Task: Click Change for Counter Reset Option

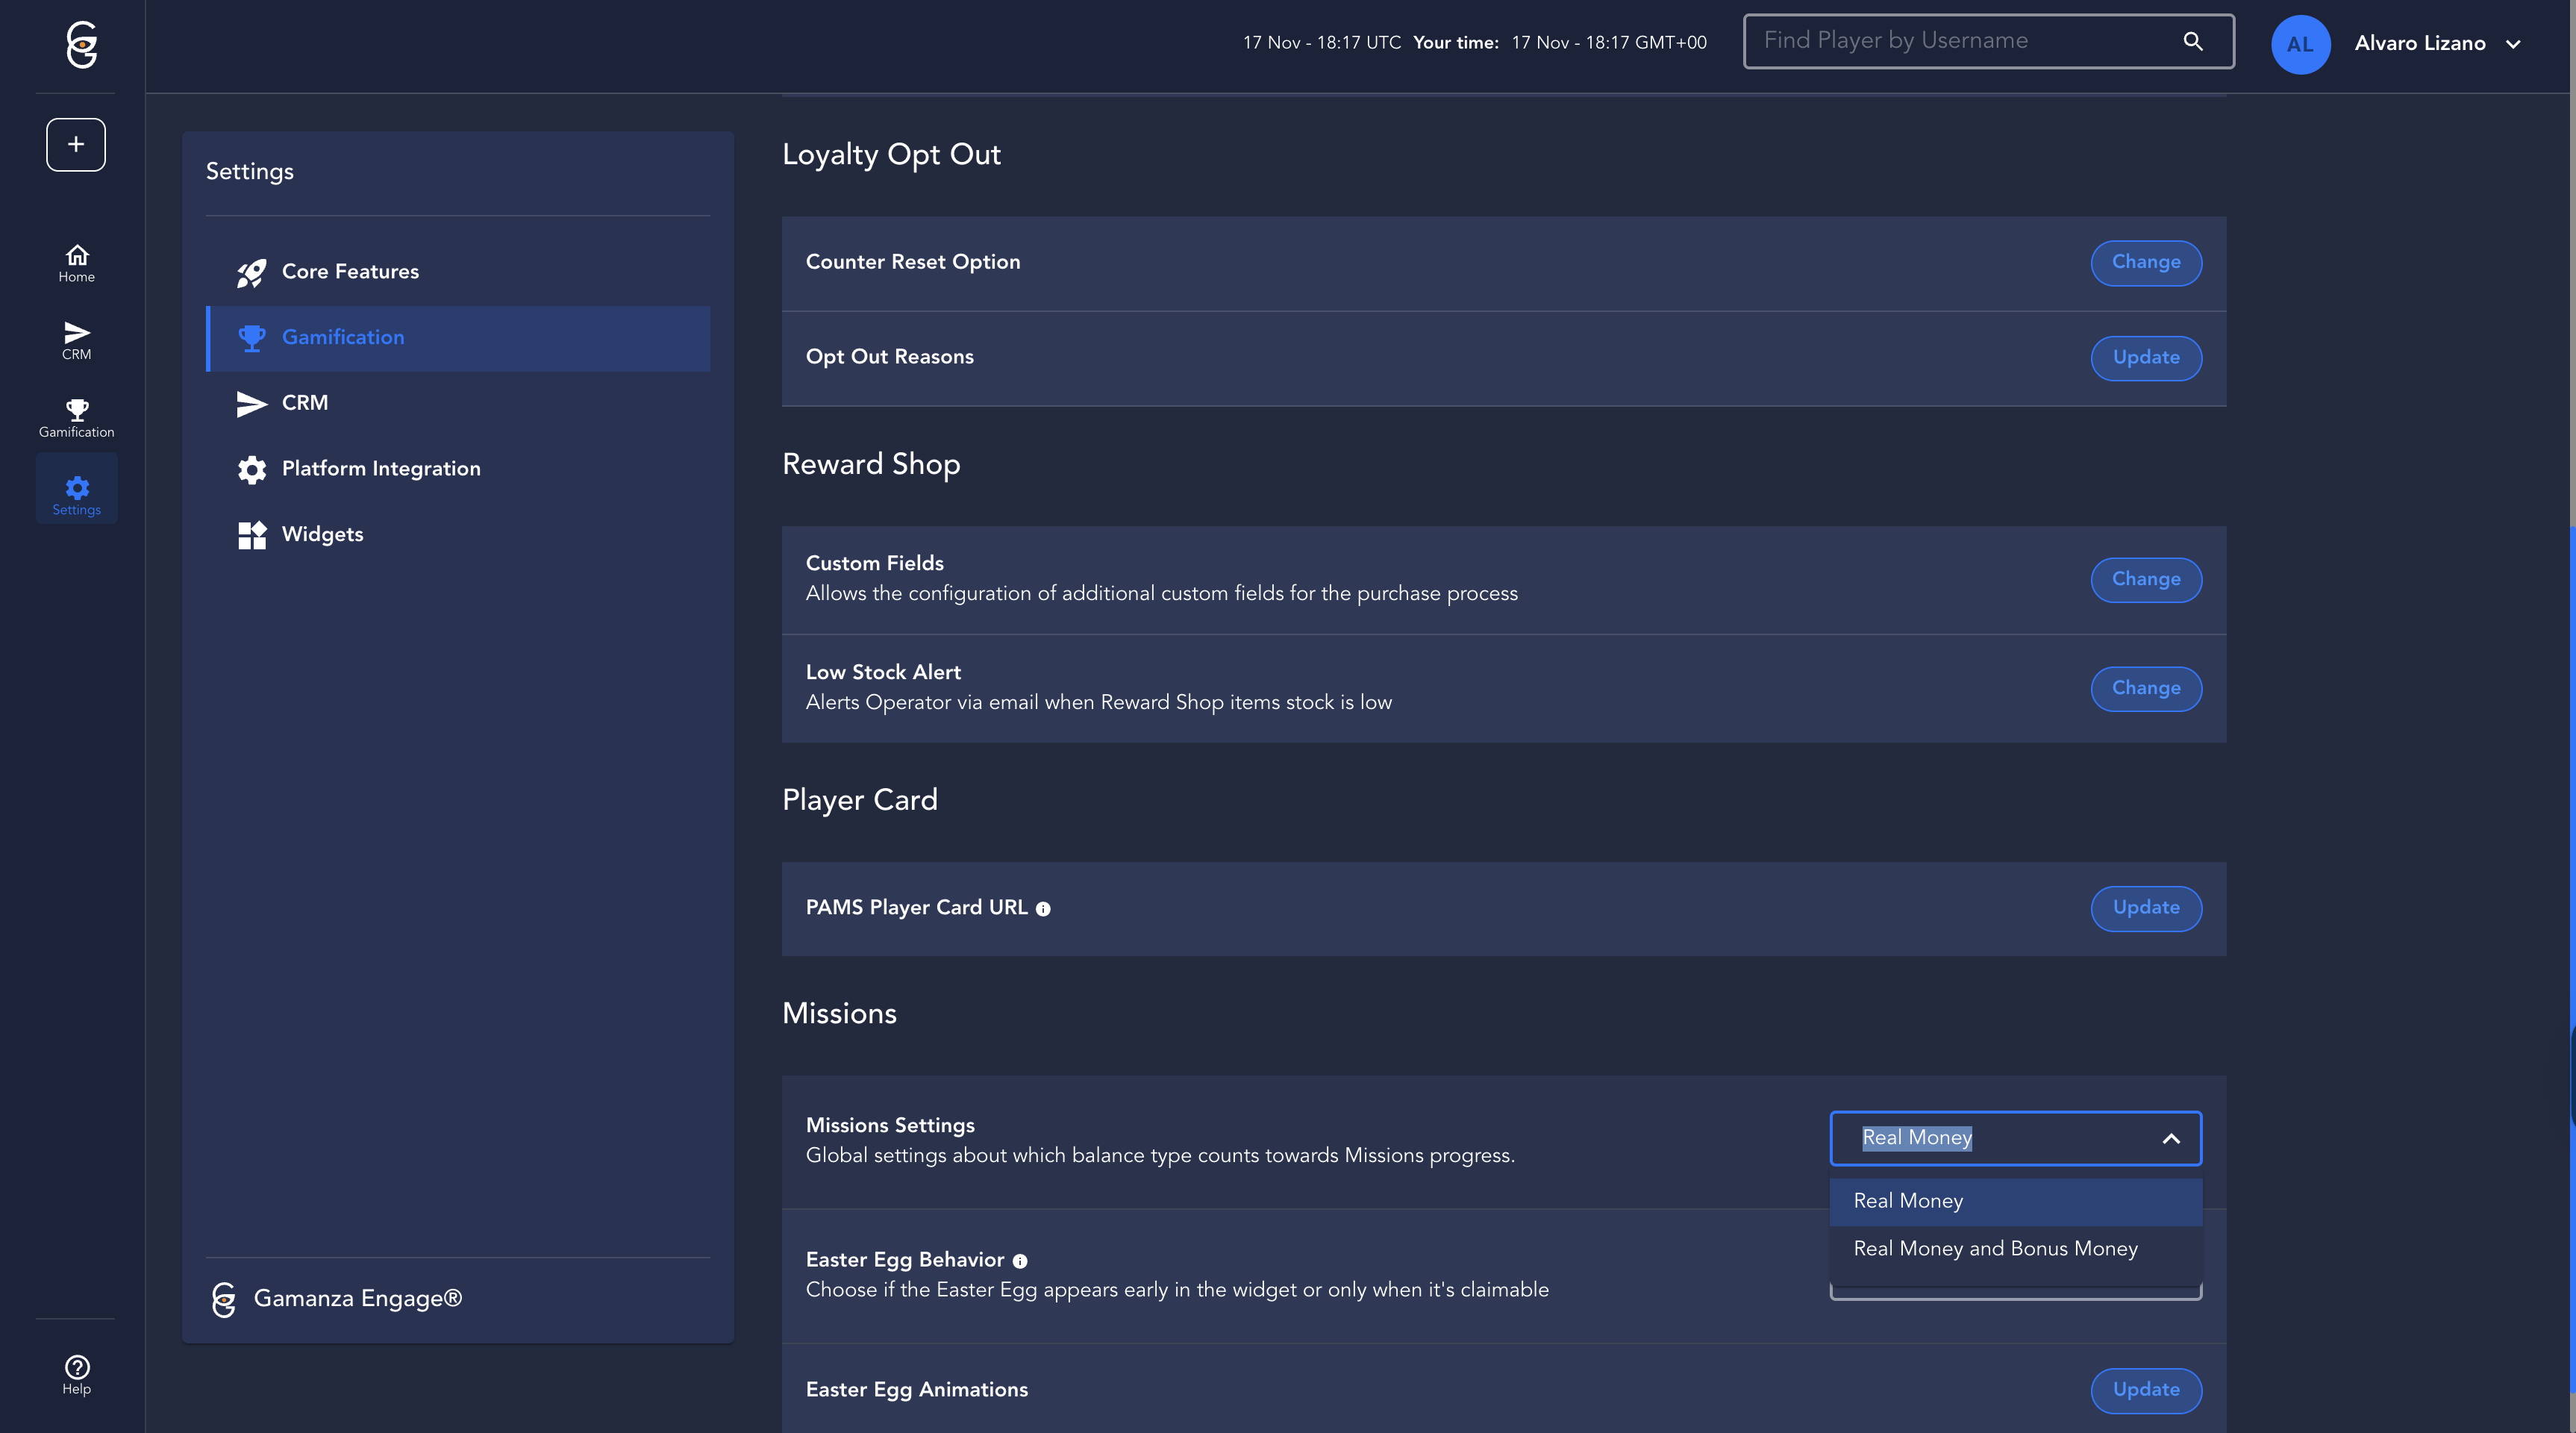Action: 2145,262
